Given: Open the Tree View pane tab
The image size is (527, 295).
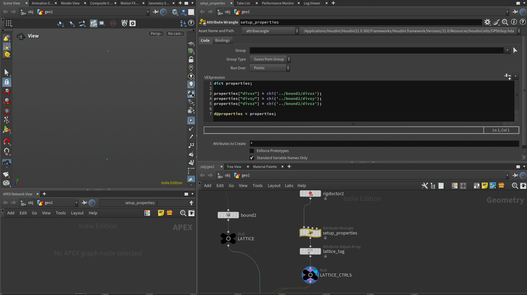Looking at the screenshot, I should point(234,167).
